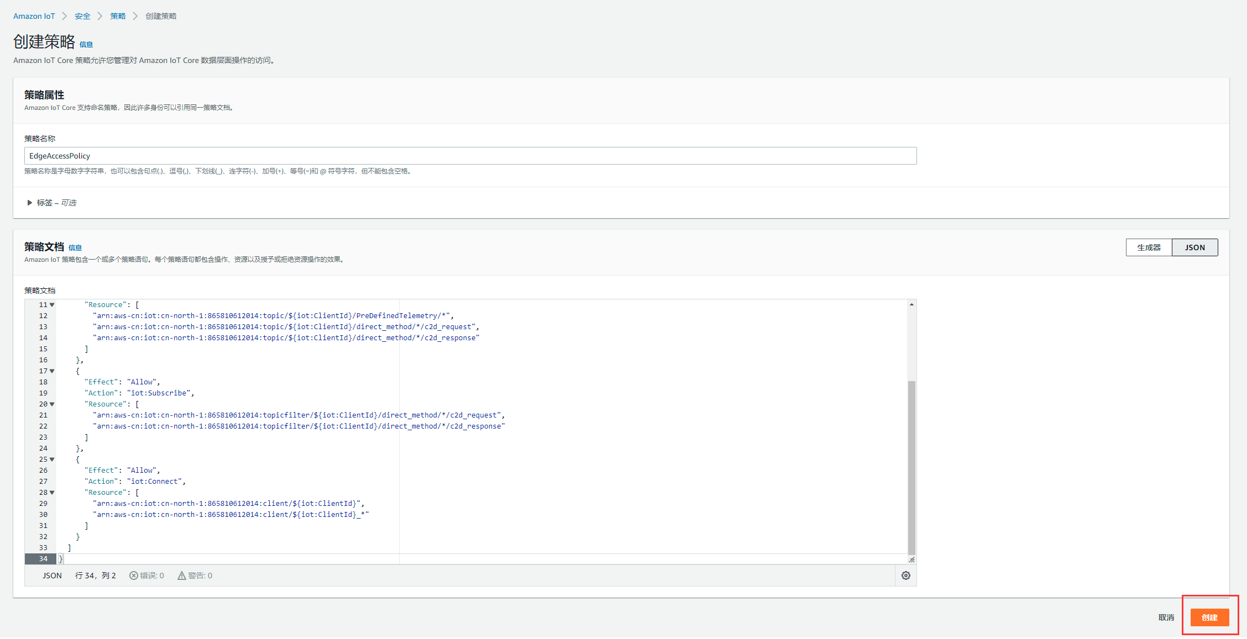Screen dimensions: 1247x639
Task: Click topicfilter c2d_request ARN on line 21
Action: coord(297,415)
